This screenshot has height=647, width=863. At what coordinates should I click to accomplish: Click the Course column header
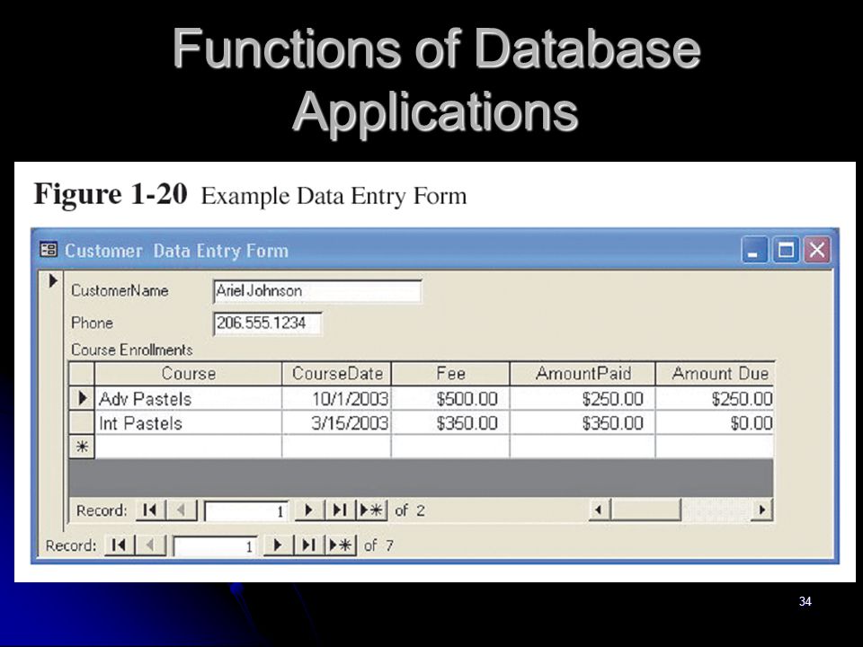(x=188, y=374)
